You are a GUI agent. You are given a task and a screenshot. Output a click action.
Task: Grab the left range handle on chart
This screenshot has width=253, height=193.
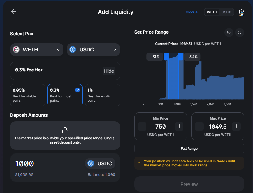click(166, 57)
